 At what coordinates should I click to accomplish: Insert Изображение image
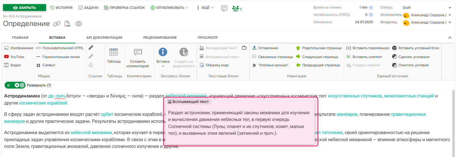pos(19,48)
